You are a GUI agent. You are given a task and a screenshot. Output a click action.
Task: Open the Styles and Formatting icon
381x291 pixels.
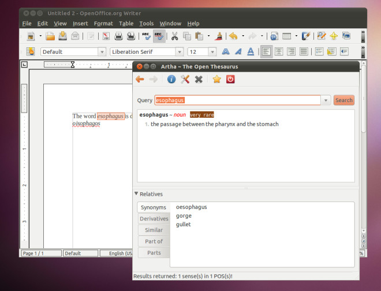pyautogui.click(x=31, y=51)
